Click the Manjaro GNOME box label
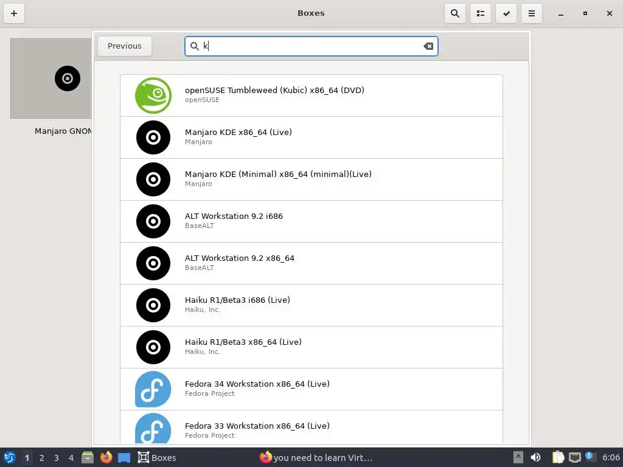 [x=63, y=131]
